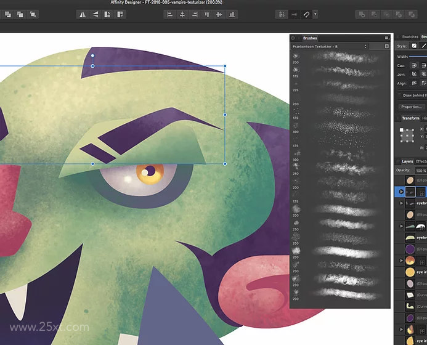Click the selection's rotation handle on canvas
This screenshot has width=427, height=345.
click(92, 55)
